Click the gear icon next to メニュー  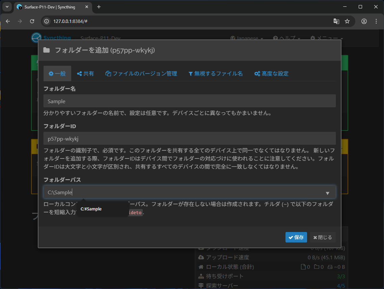pos(312,38)
